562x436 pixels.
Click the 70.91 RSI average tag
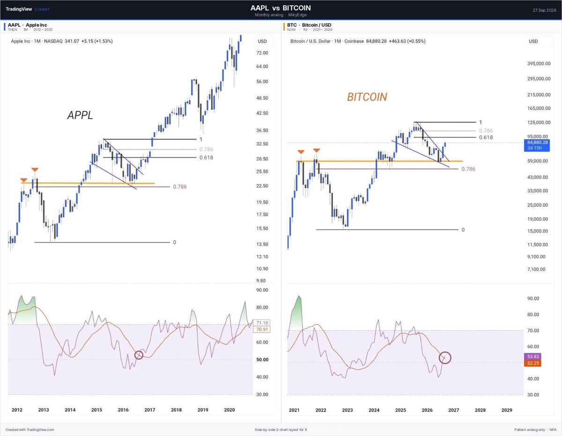coord(261,329)
